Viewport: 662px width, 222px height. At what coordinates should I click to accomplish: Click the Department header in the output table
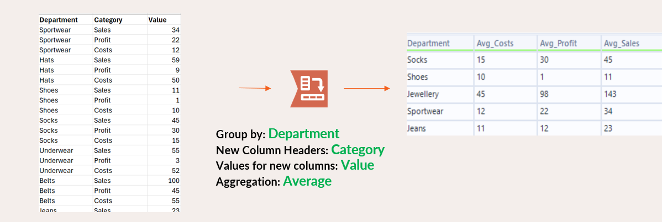(428, 43)
